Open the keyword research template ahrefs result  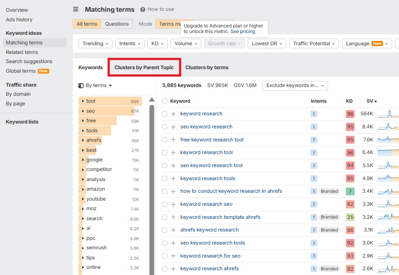[x=220, y=217]
